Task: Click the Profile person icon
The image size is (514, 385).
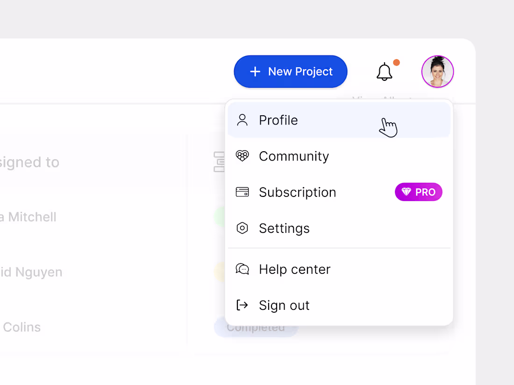Action: 242,120
